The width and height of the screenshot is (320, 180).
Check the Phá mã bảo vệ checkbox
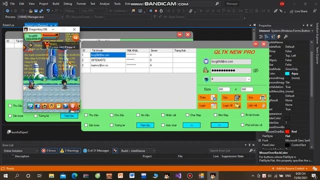[x=242, y=125]
